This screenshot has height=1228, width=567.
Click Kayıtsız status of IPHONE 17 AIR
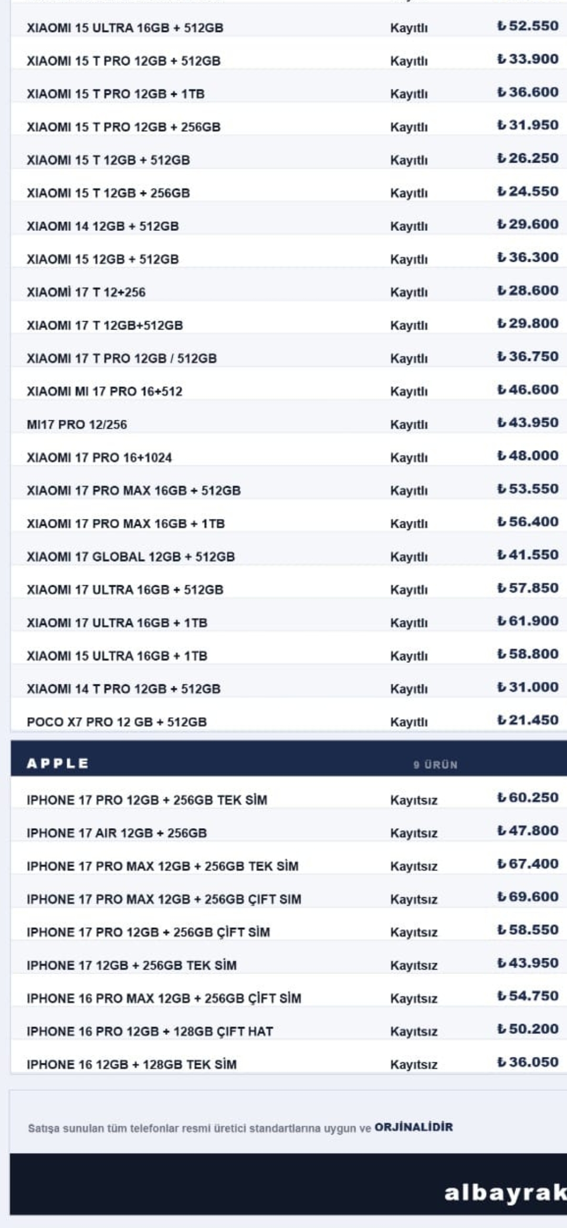pos(414,833)
